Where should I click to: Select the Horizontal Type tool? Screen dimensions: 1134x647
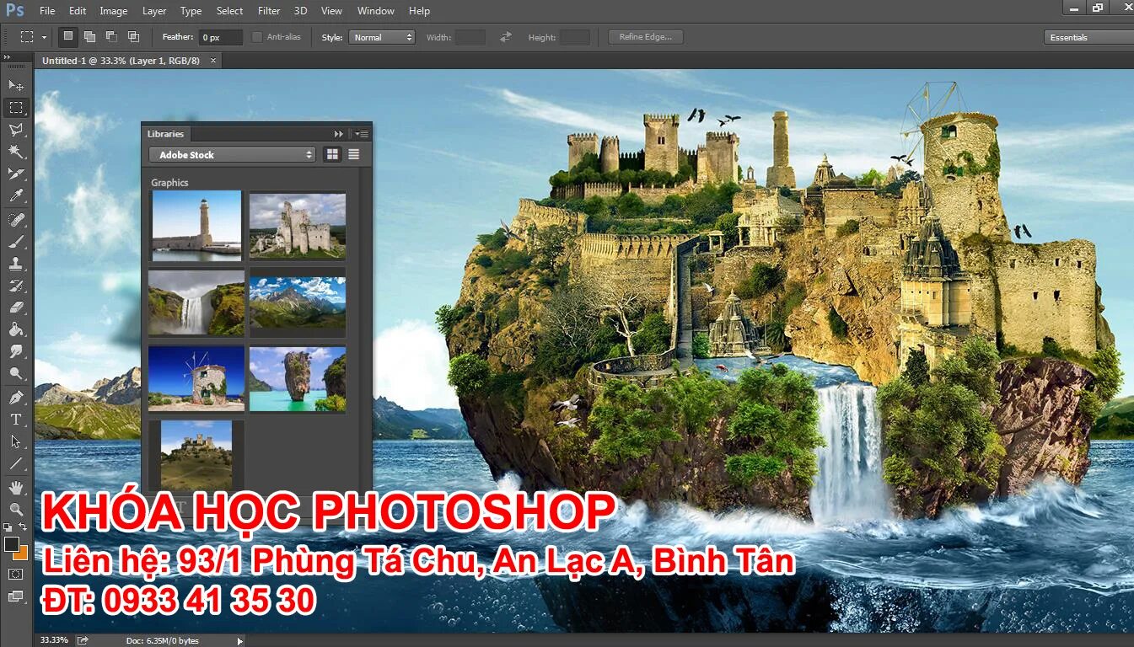click(15, 419)
